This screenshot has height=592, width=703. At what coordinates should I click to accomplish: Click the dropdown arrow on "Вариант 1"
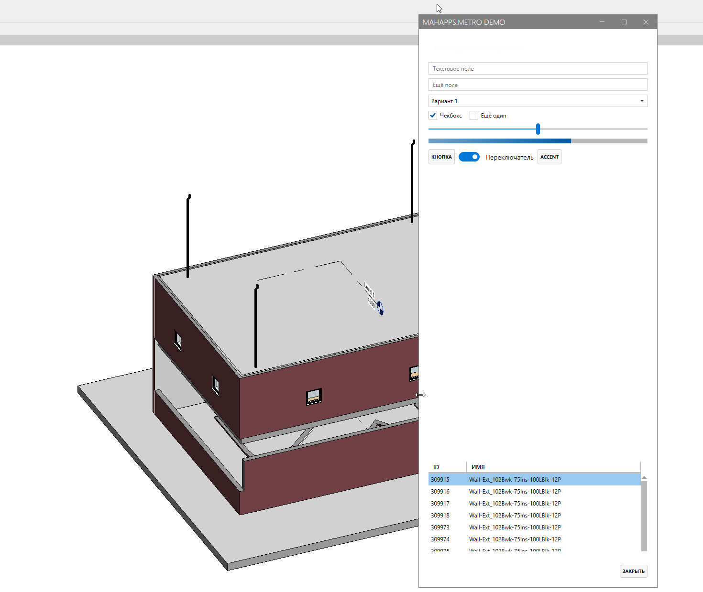click(642, 101)
